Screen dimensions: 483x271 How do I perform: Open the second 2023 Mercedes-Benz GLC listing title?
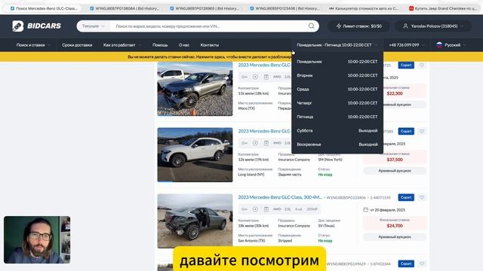tap(265, 131)
